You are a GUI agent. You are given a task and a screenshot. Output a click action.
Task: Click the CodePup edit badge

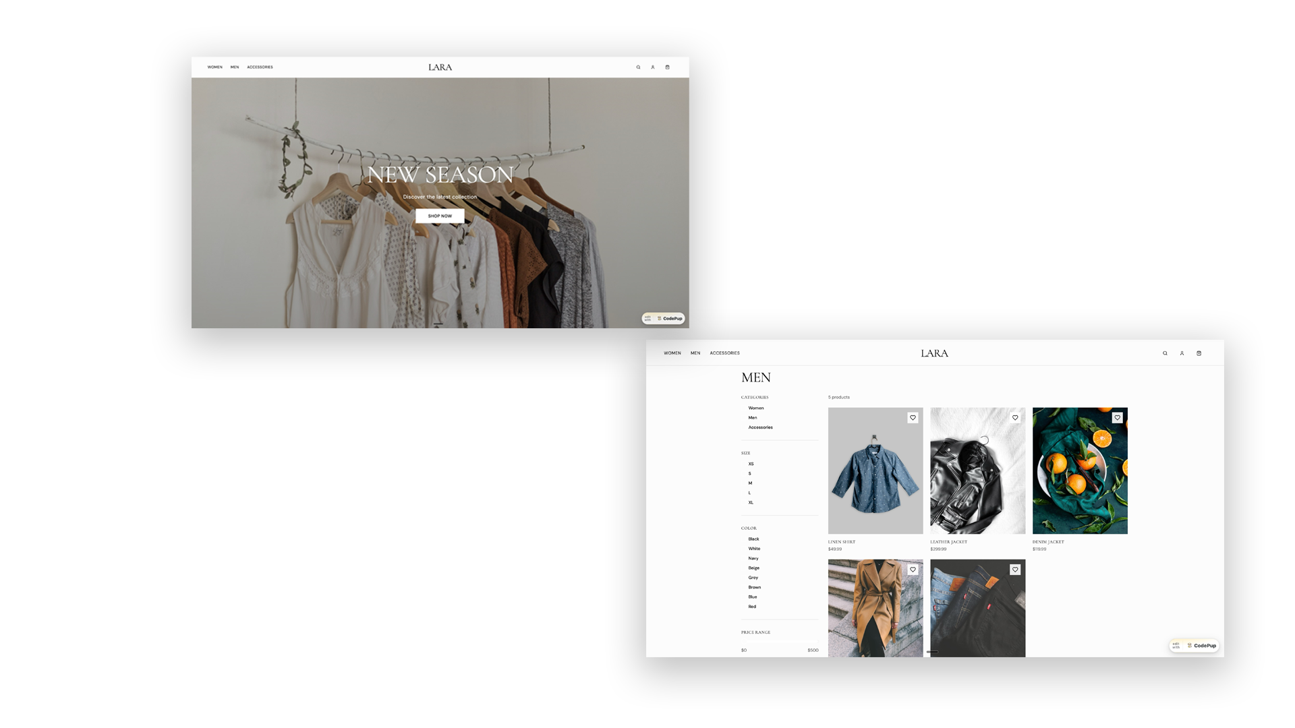pos(1194,645)
